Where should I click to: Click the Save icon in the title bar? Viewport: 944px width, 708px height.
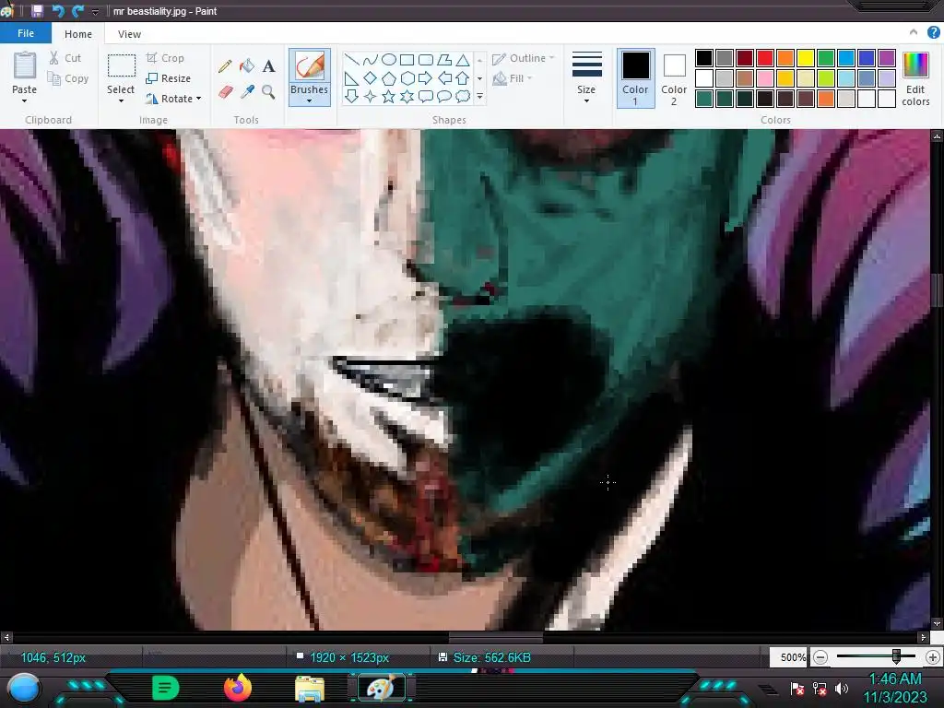[x=37, y=11]
